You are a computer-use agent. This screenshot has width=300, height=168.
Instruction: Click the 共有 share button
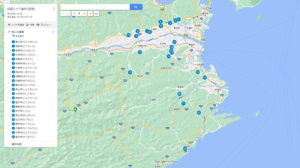pyautogui.click(x=30, y=25)
